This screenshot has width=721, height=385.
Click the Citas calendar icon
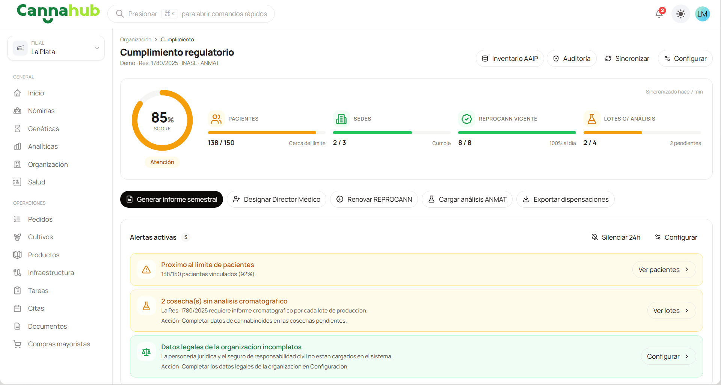[17, 308]
